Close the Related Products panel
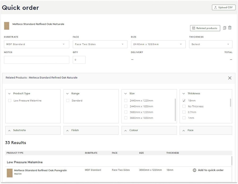Image resolution: width=238 pixels, height=184 pixels. (x=230, y=78)
